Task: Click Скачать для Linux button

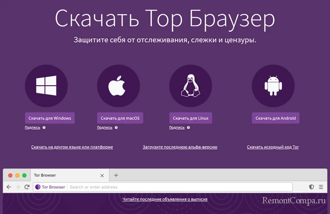Action: tap(191, 118)
